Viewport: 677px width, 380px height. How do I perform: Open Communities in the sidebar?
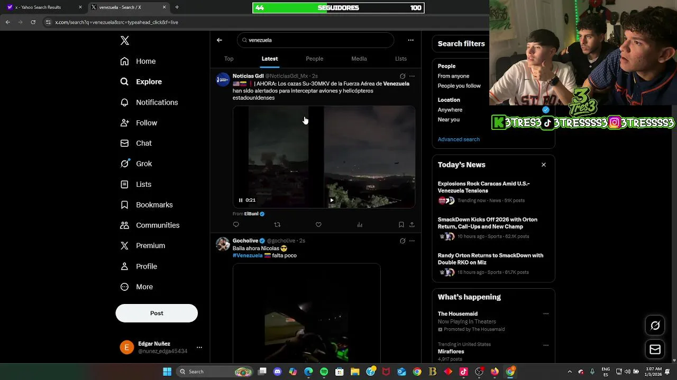pos(150,225)
